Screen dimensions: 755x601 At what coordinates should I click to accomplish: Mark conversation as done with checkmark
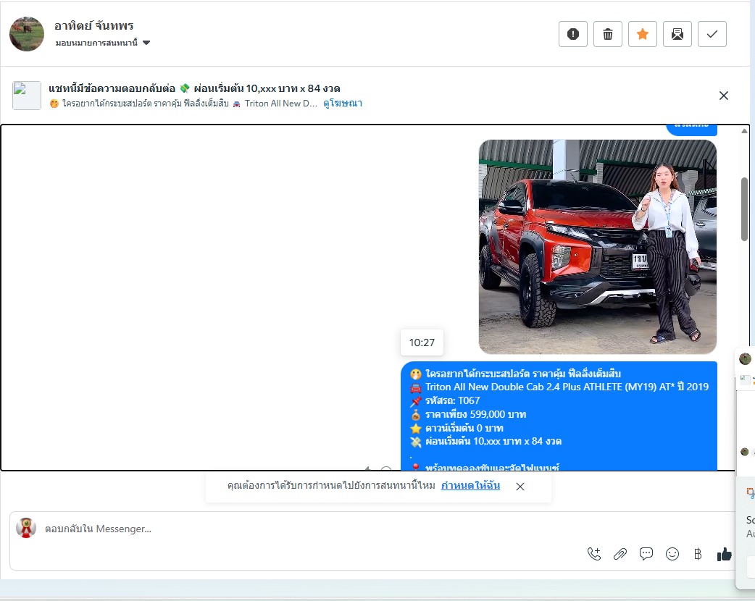(x=712, y=34)
